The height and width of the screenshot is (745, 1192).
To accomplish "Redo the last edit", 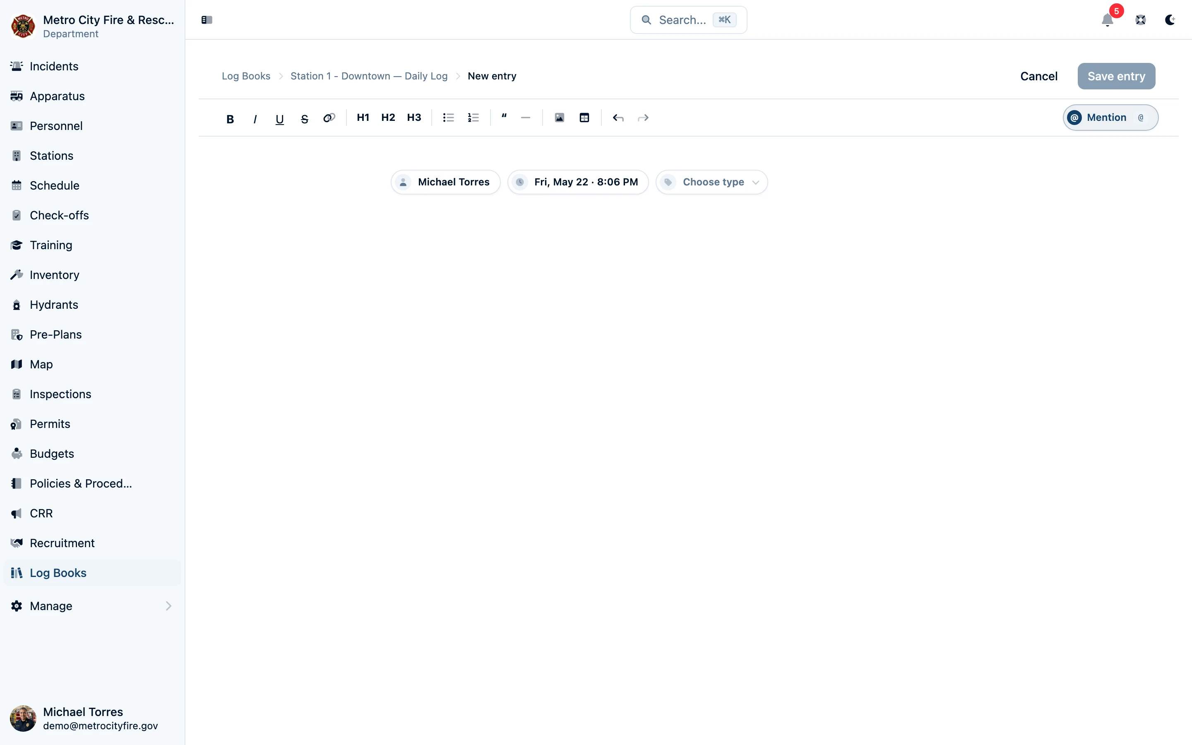I will coord(643,118).
